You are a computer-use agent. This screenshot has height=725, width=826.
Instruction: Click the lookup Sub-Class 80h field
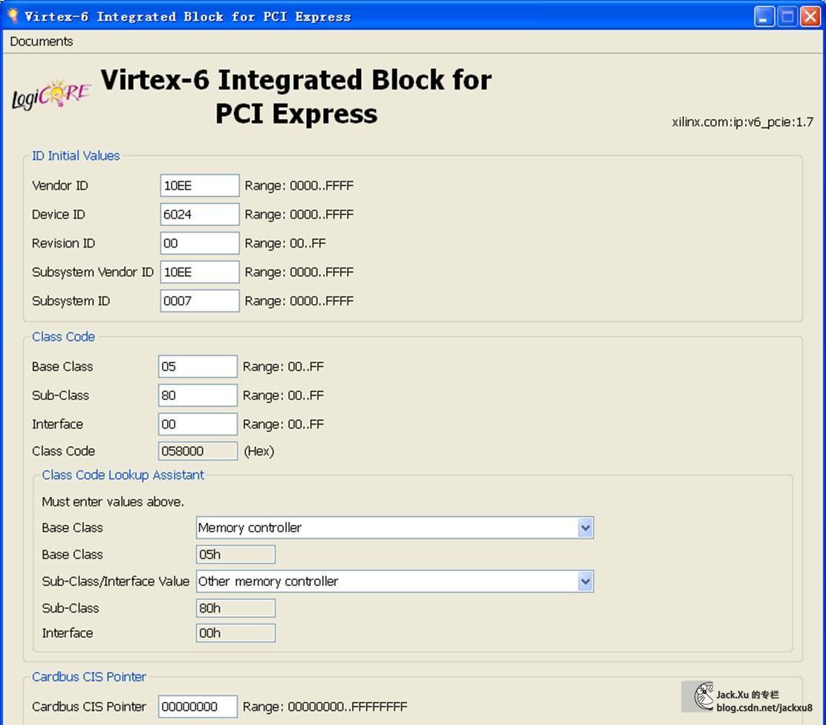pos(235,608)
